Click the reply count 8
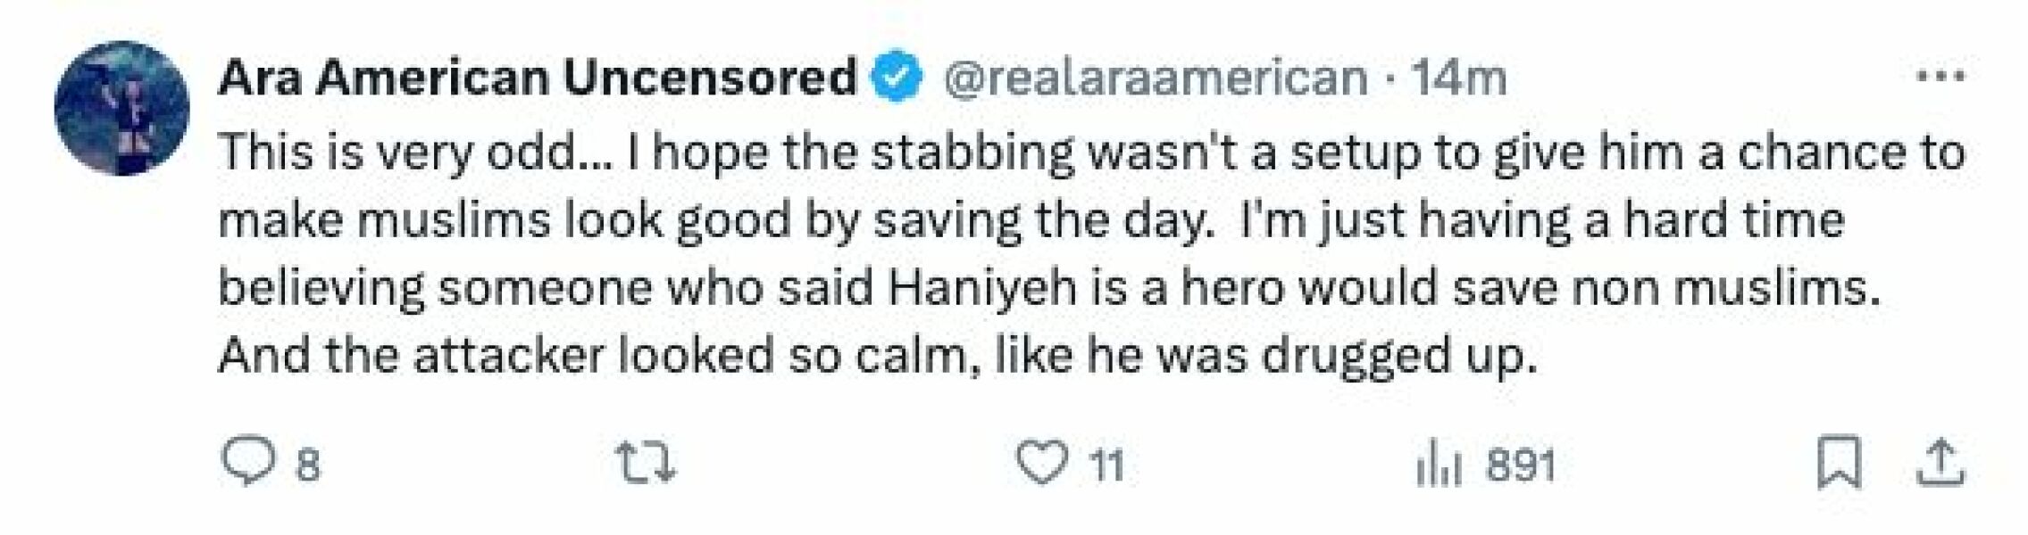2028x535 pixels. 307,465
